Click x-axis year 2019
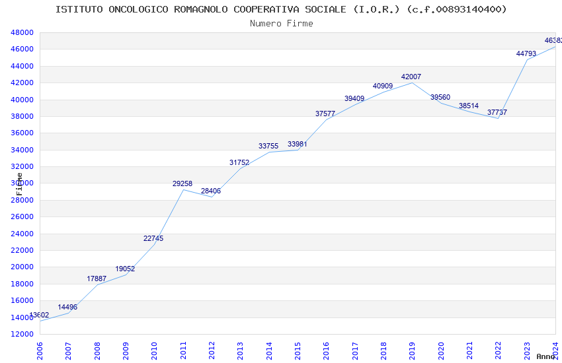The width and height of the screenshot is (562, 363). point(412,351)
